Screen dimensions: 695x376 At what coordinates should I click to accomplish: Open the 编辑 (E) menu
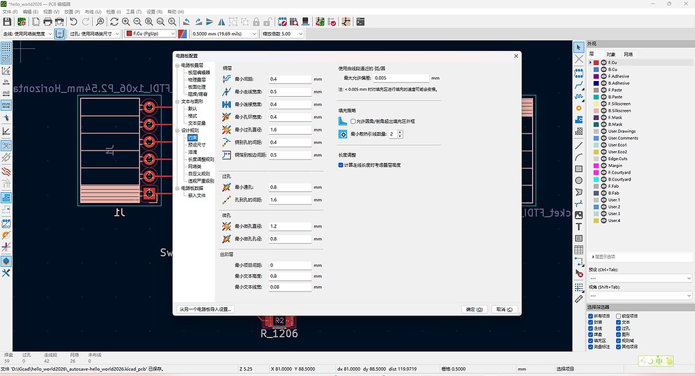click(31, 12)
